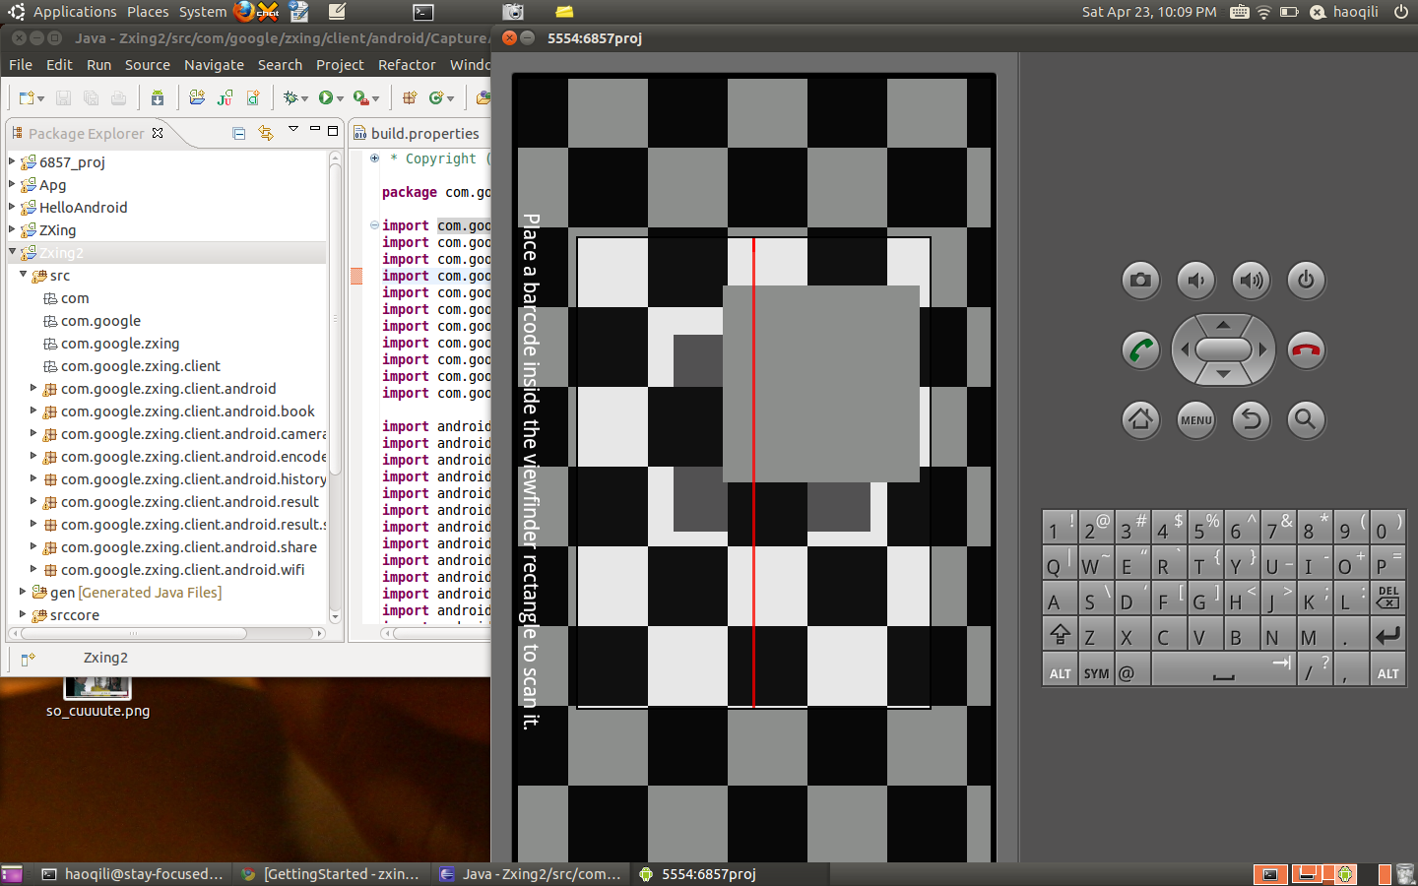The width and height of the screenshot is (1418, 886).
Task: Click the Eclipse debug bug icon
Action: pyautogui.click(x=290, y=97)
